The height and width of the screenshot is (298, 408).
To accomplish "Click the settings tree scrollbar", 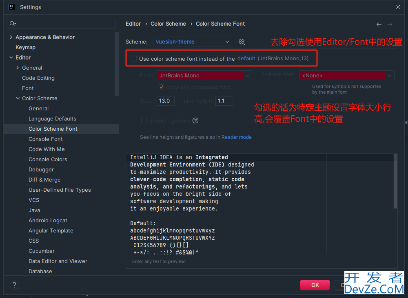I will coord(117,64).
